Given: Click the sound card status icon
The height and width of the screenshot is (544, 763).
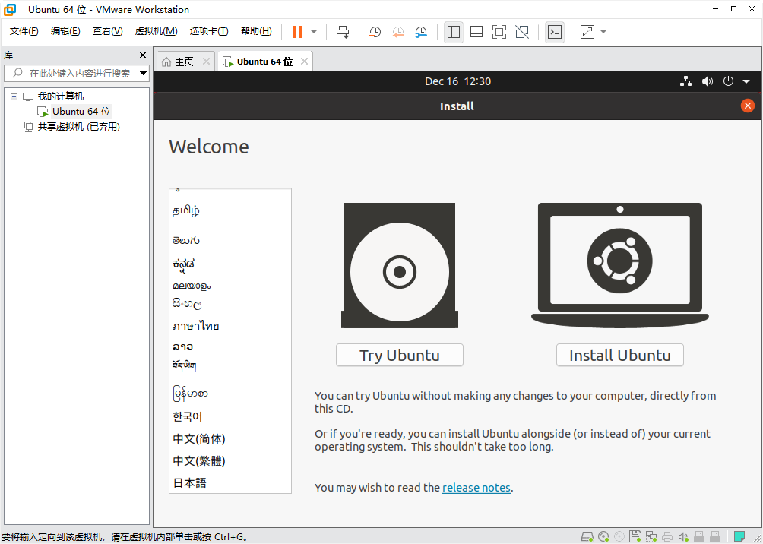Looking at the screenshot, I should [683, 536].
